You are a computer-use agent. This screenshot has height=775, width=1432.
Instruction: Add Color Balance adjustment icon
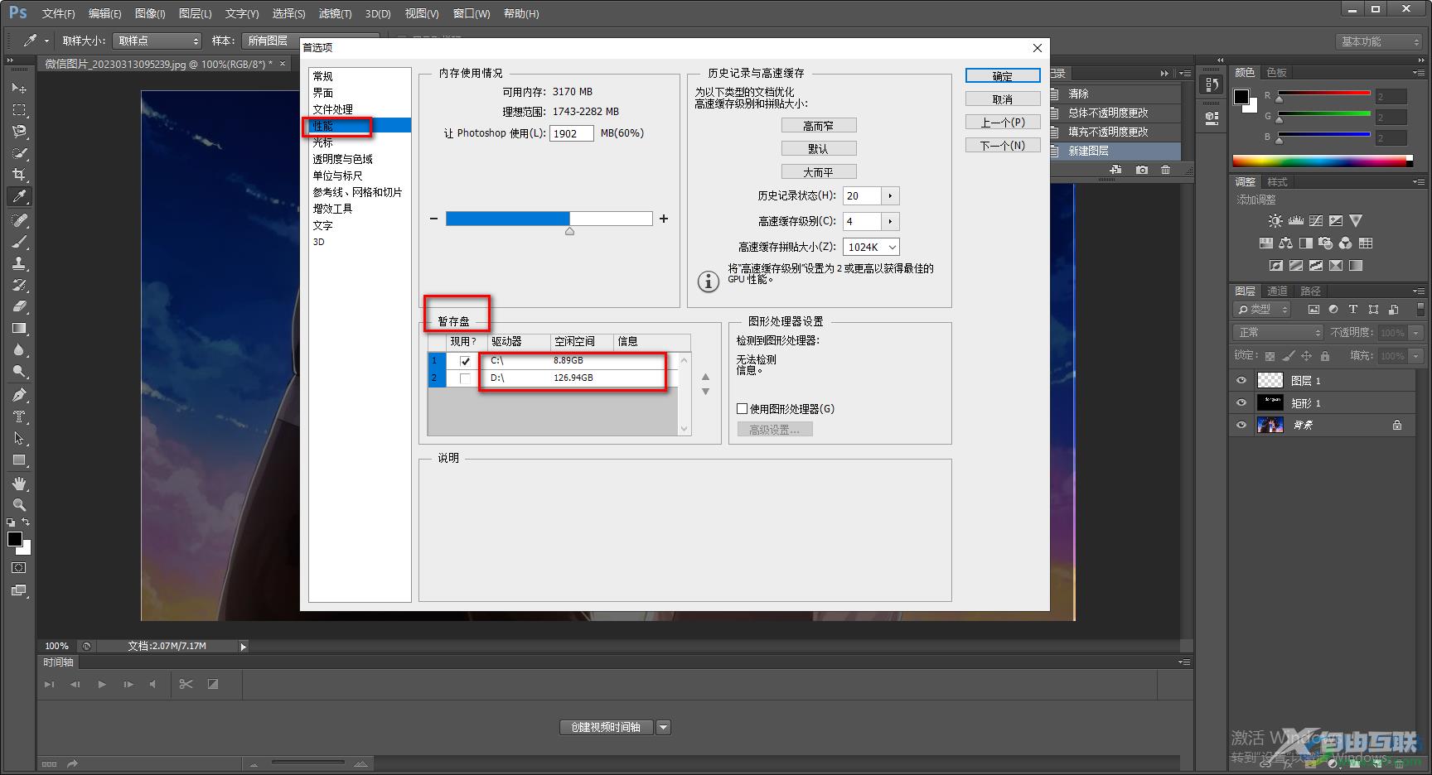coord(1285,243)
